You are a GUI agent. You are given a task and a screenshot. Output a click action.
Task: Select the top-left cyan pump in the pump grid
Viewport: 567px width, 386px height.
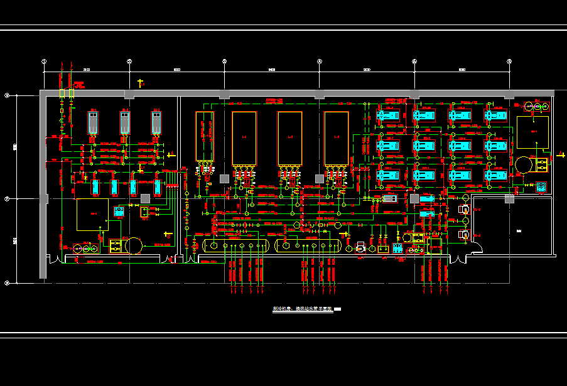(x=387, y=115)
